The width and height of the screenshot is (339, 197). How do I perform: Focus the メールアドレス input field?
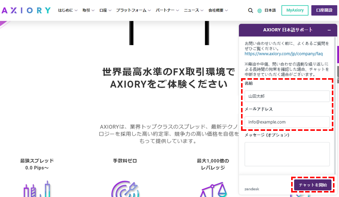(x=287, y=122)
